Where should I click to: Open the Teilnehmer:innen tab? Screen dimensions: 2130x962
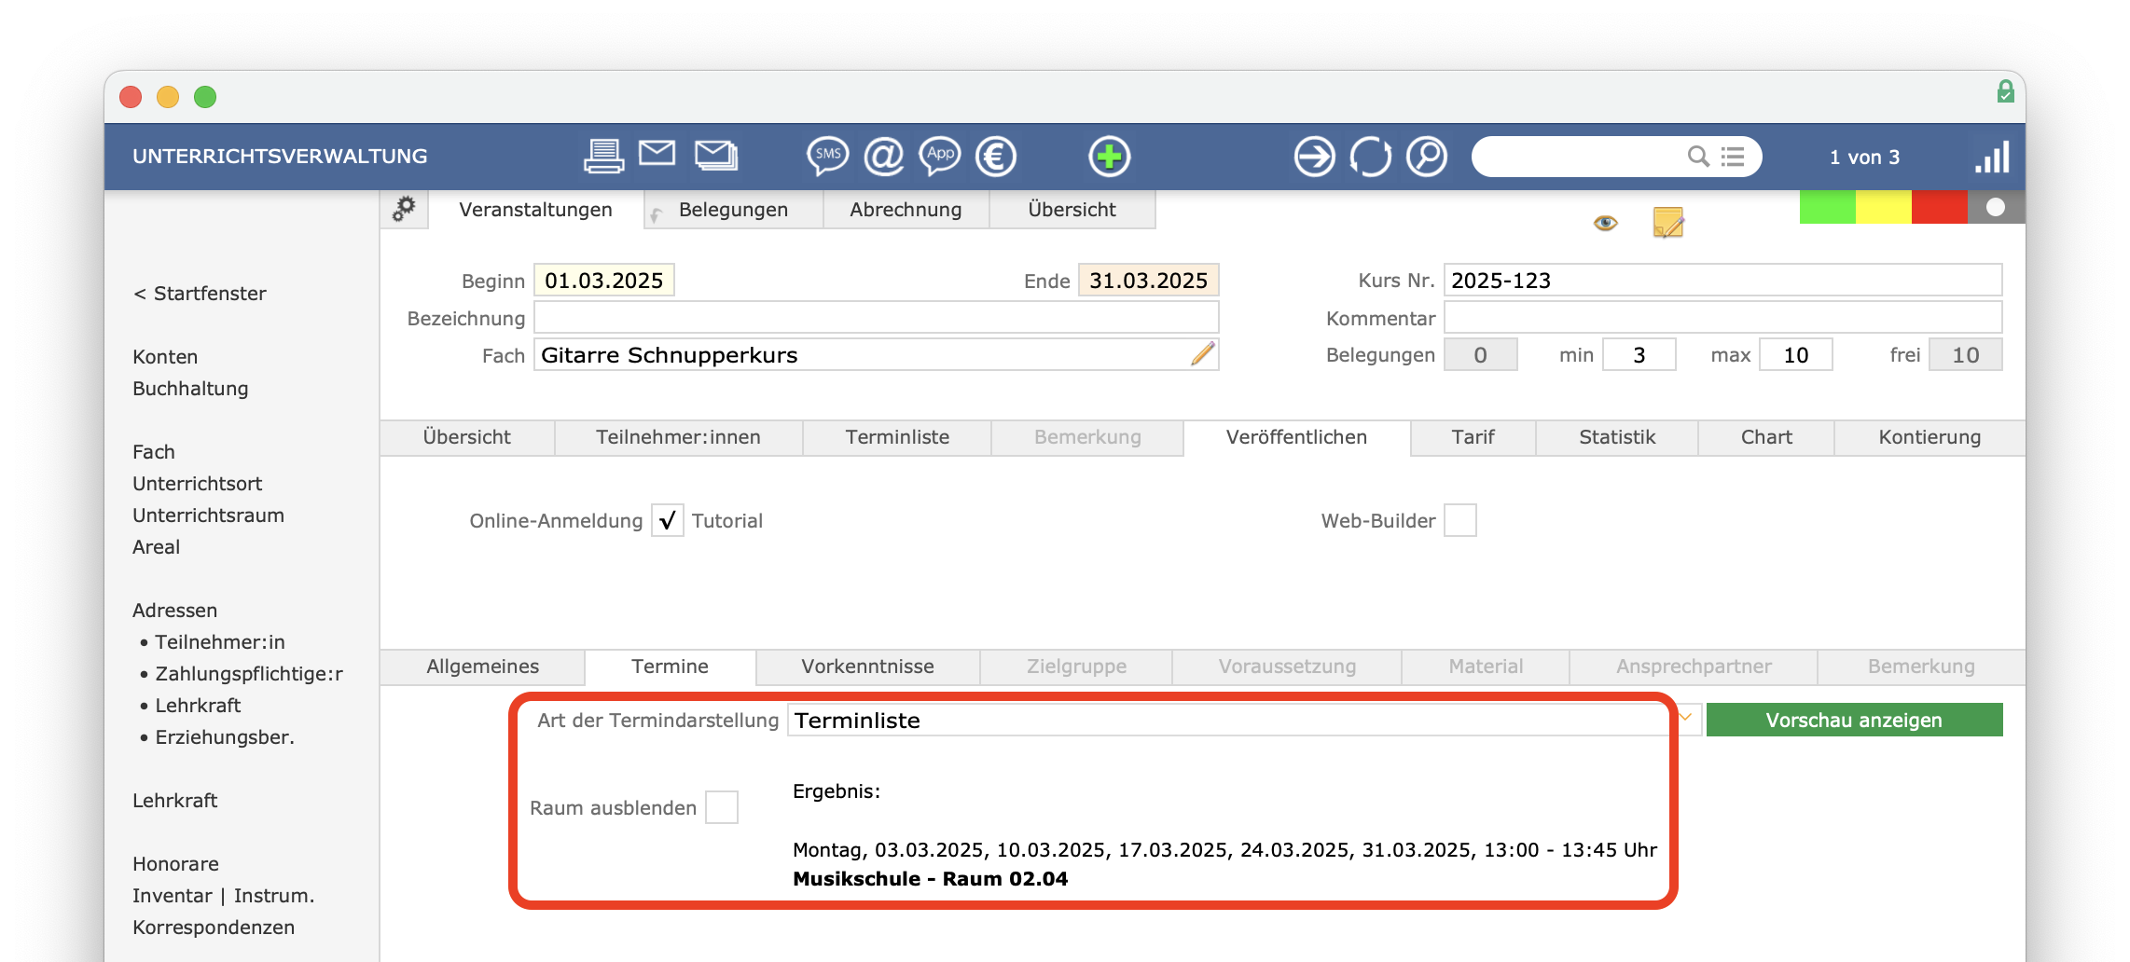[x=678, y=437]
